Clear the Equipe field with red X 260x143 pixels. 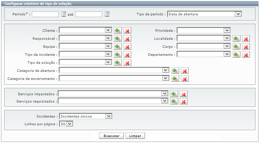[x=127, y=46]
